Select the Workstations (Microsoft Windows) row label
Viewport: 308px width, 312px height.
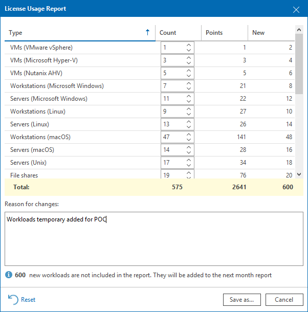[57, 86]
